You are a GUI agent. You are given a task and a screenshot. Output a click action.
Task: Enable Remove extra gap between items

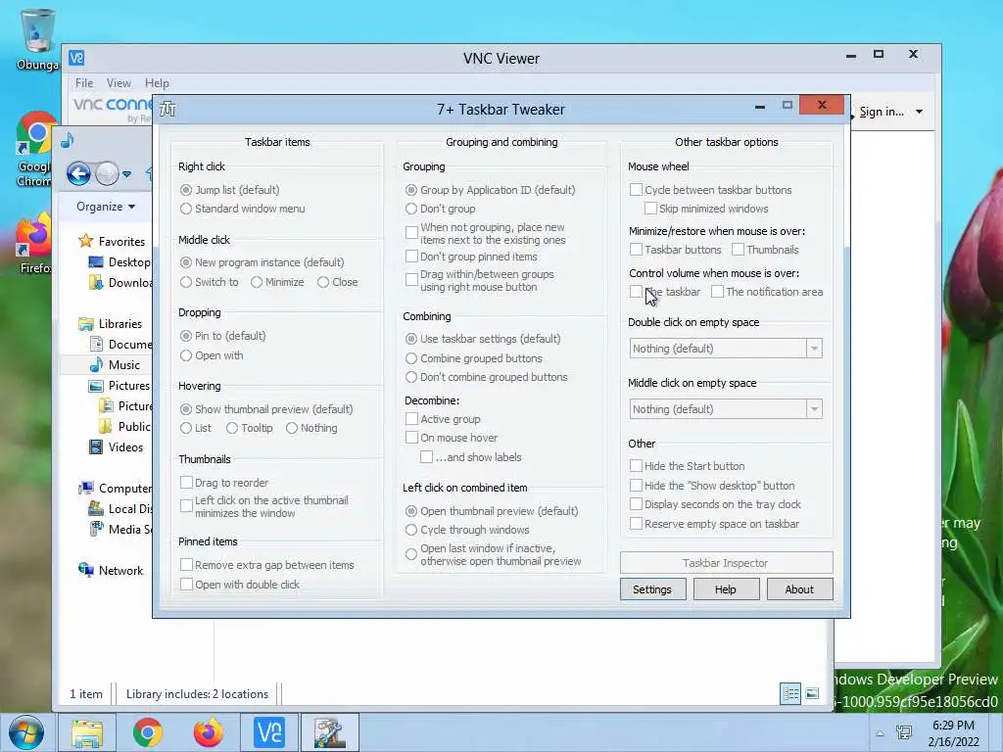point(186,565)
